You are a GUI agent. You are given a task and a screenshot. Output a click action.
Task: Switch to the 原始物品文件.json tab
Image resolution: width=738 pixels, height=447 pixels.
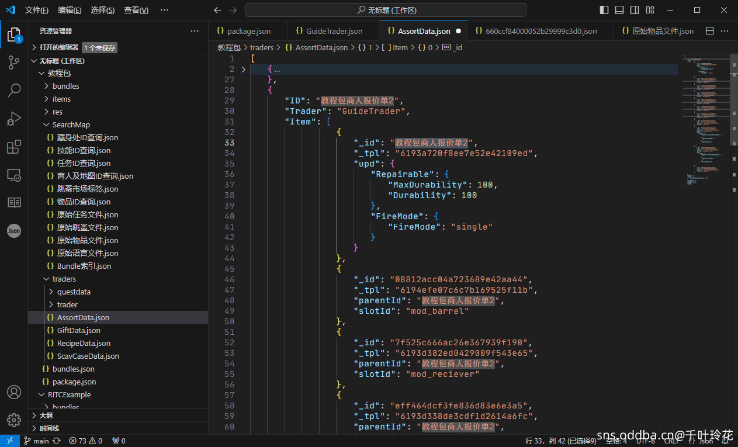[x=657, y=31]
